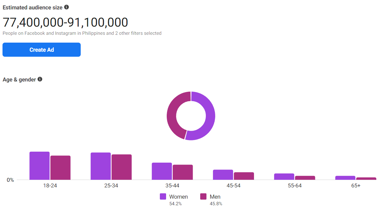Click the Women bar for ages 25-34

(101, 166)
